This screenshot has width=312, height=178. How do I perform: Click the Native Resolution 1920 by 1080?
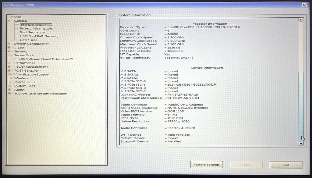point(179,121)
